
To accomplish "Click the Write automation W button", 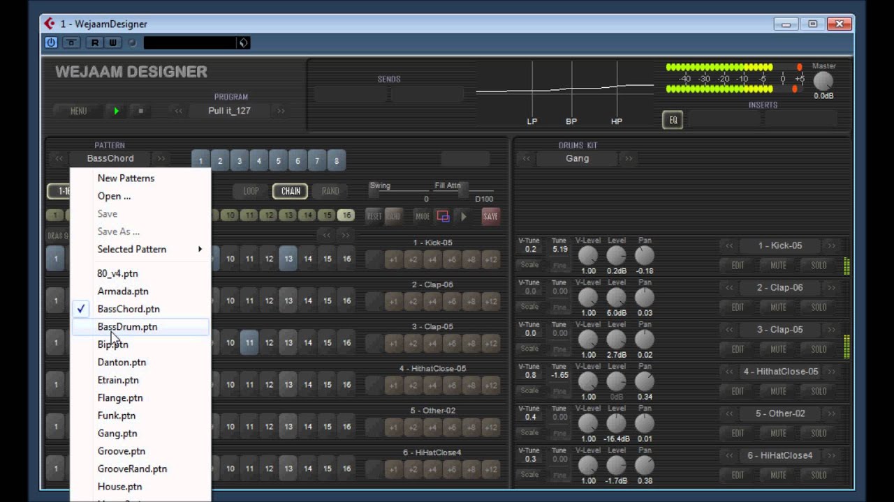I will [112, 43].
